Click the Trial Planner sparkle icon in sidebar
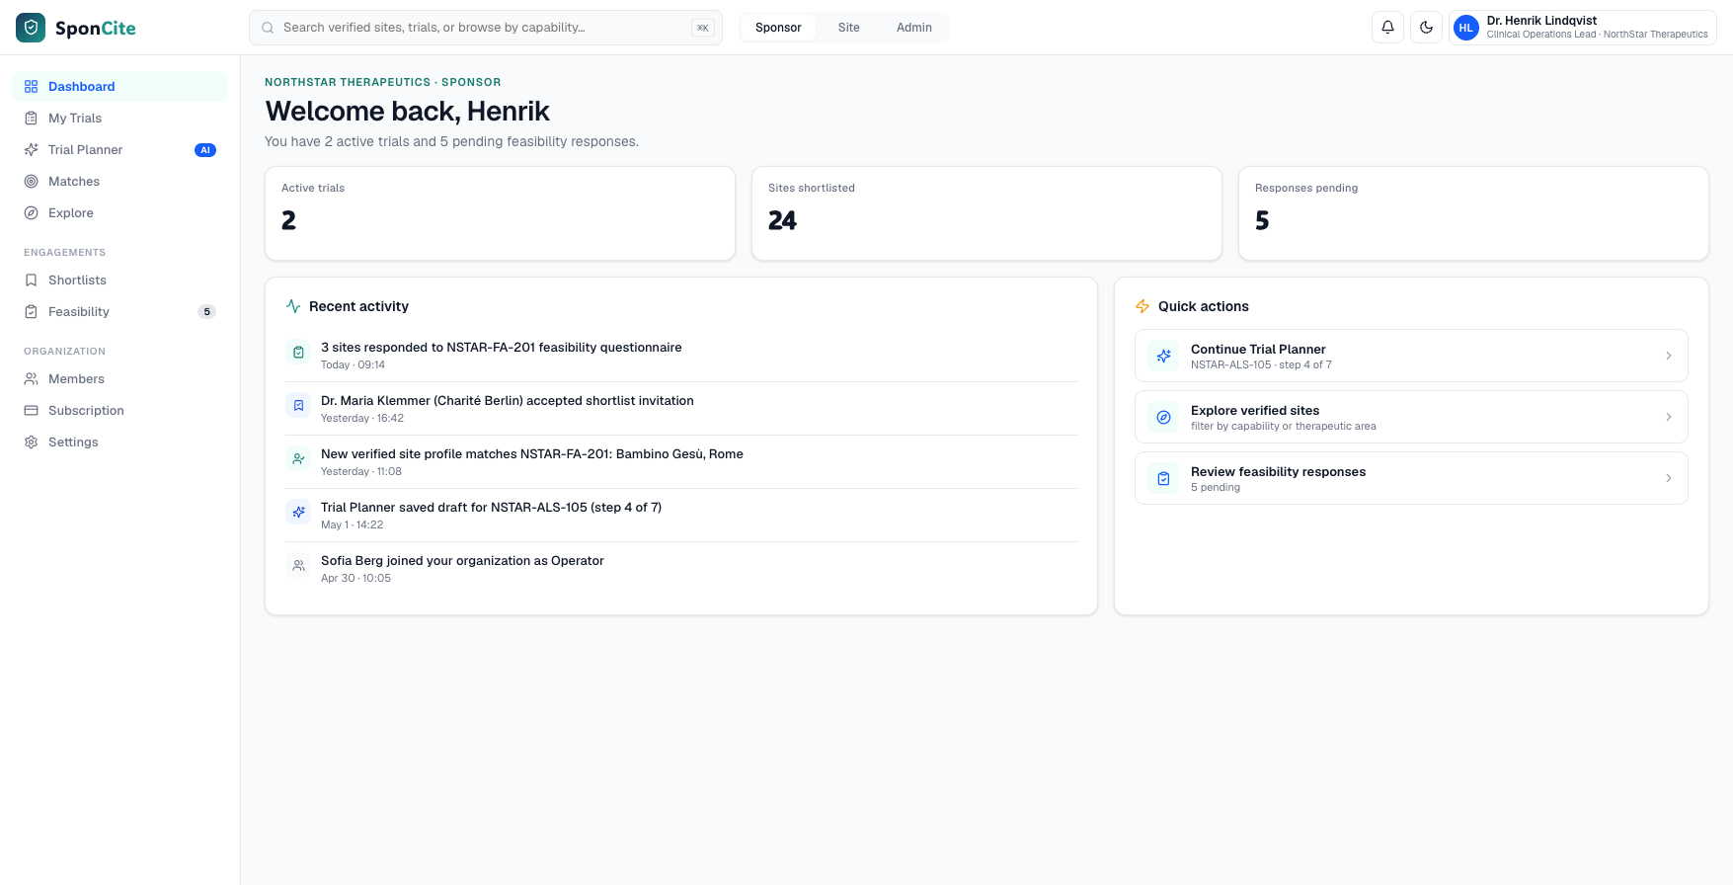1733x885 pixels. 31,150
